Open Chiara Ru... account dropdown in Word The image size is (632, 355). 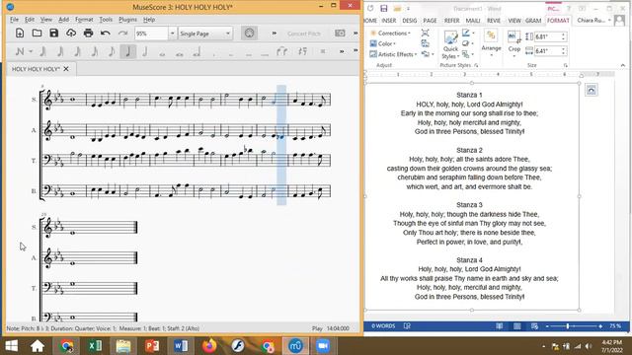coord(594,20)
